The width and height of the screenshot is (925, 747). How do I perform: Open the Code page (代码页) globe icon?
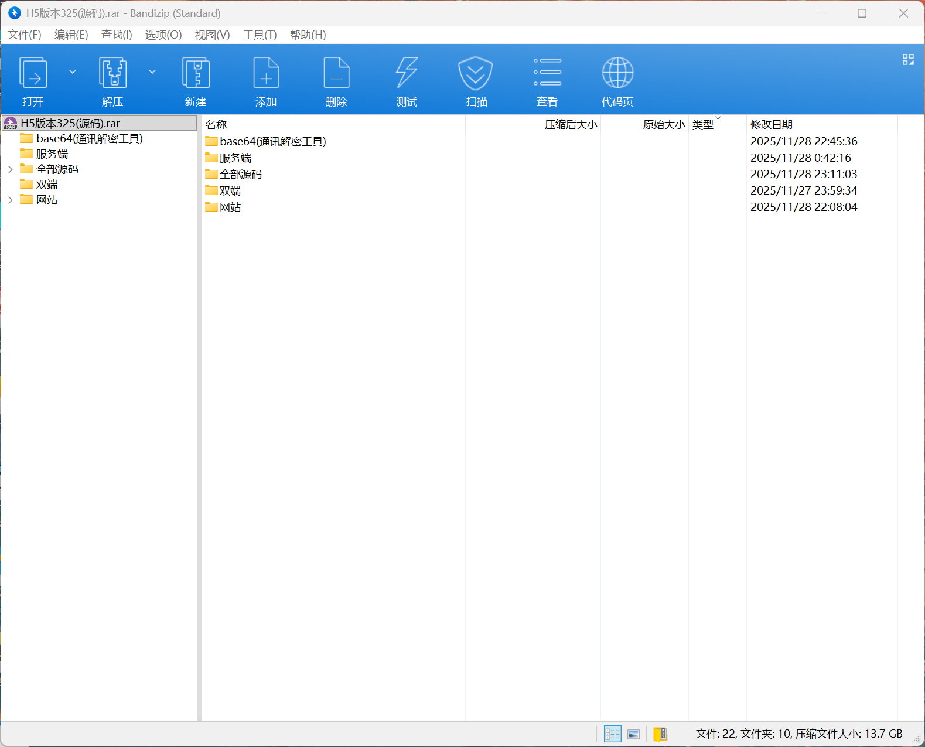617,73
